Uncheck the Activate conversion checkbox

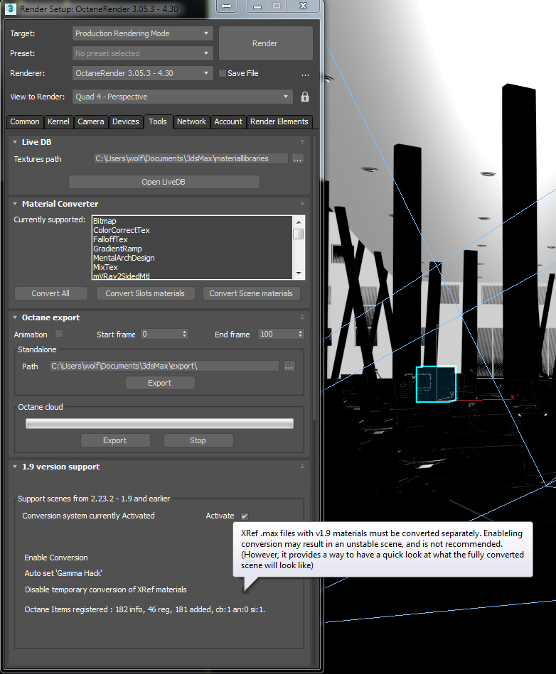(x=245, y=516)
